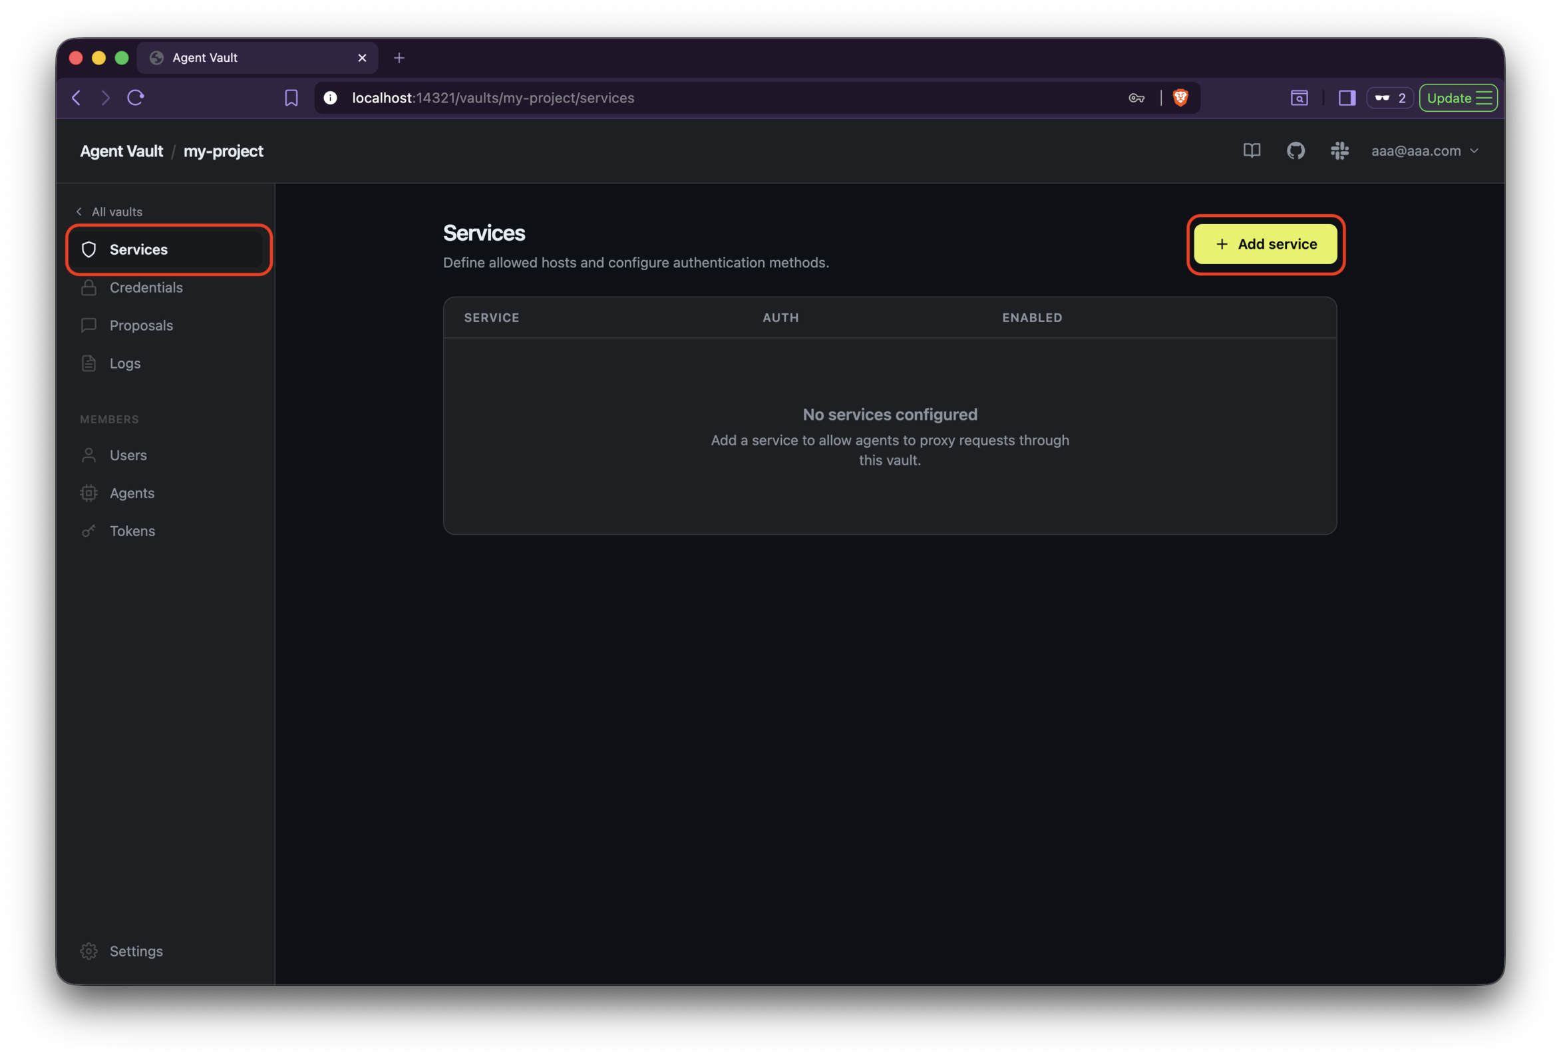Go to the Credentials section
Screen dimensions: 1561x1059
coord(146,287)
